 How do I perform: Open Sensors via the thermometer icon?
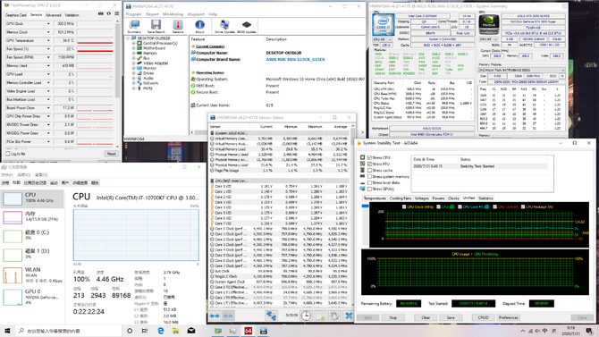pyautogui.click(x=178, y=25)
